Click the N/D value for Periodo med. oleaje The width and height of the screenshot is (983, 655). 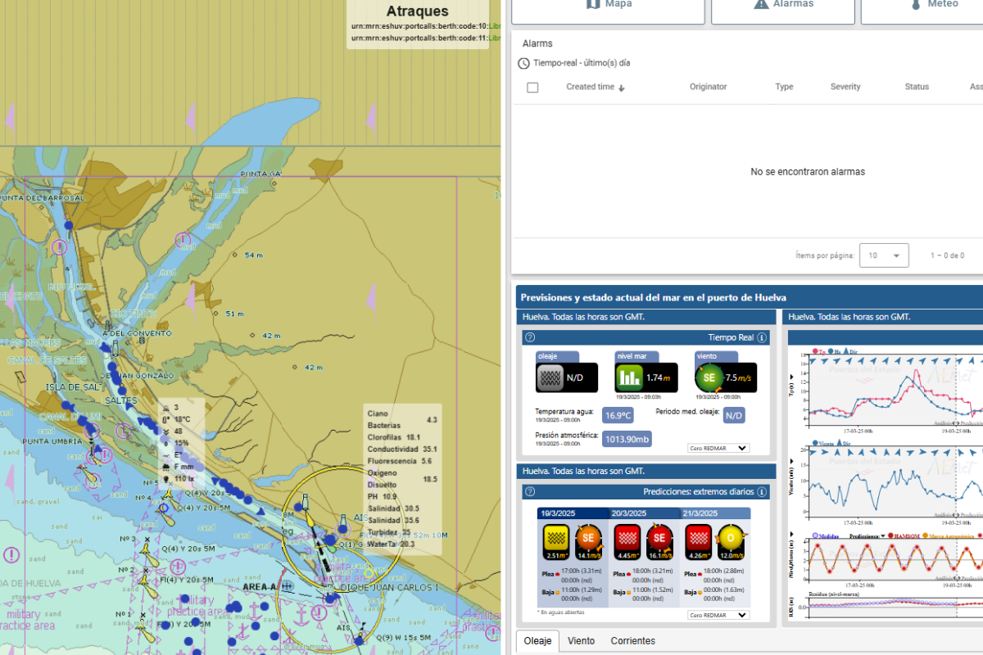(x=734, y=415)
